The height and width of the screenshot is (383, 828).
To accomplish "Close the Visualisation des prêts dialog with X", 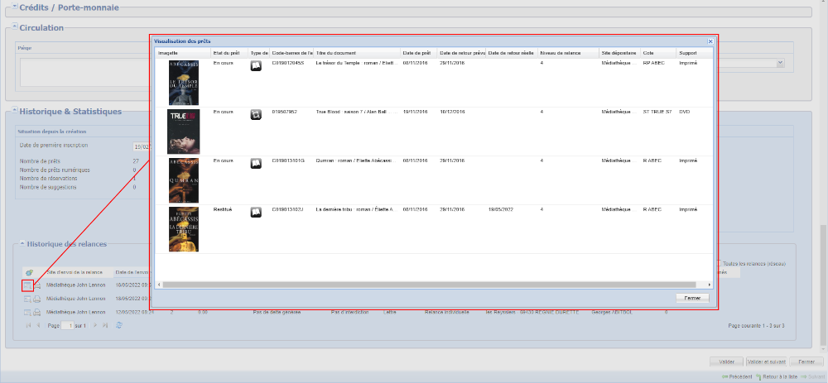I will [710, 41].
